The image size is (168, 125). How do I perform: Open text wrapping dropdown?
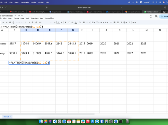click(x=102, y=23)
